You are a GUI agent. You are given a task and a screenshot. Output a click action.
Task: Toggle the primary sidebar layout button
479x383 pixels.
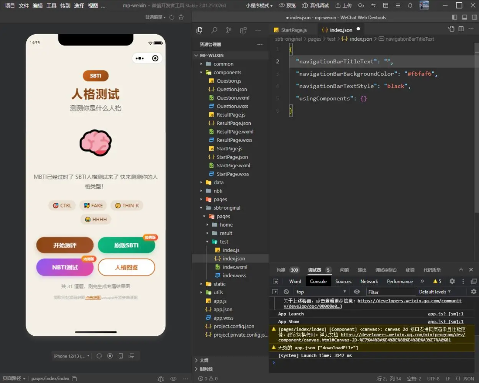(x=454, y=17)
